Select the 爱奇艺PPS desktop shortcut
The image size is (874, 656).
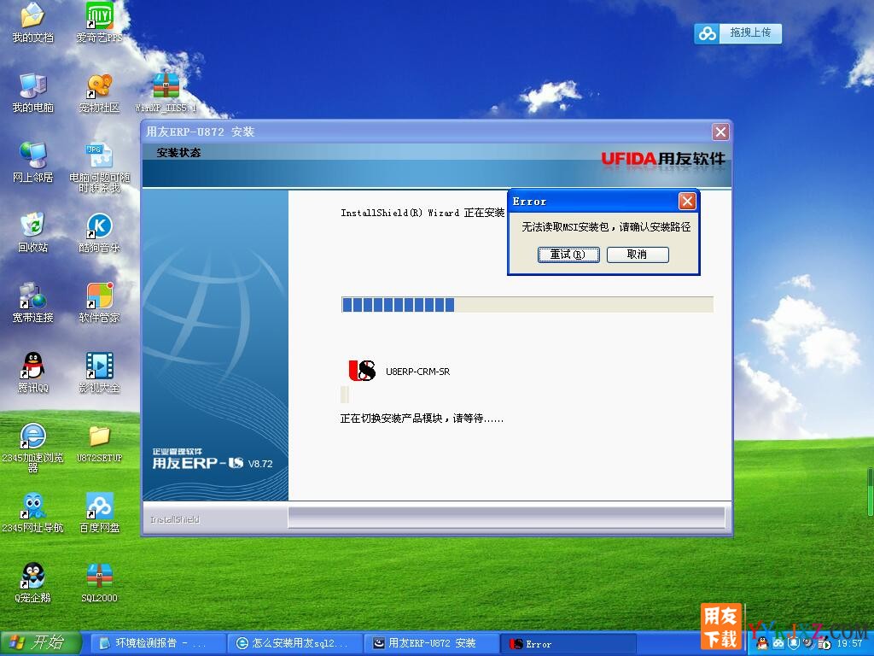tap(99, 23)
